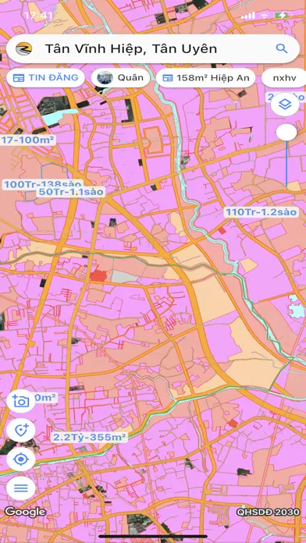Screen dimensions: 306x543
Task: Tap the Google logo attribution
Action: [x=25, y=512]
